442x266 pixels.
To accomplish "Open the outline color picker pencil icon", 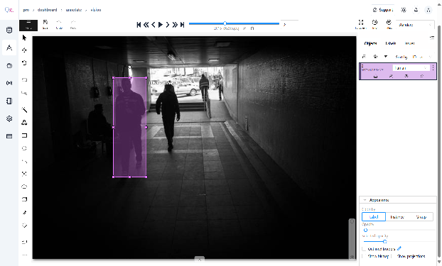I will [399, 248].
